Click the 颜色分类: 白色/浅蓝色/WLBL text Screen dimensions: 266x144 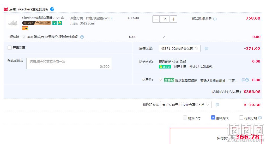pyautogui.click(x=92, y=18)
